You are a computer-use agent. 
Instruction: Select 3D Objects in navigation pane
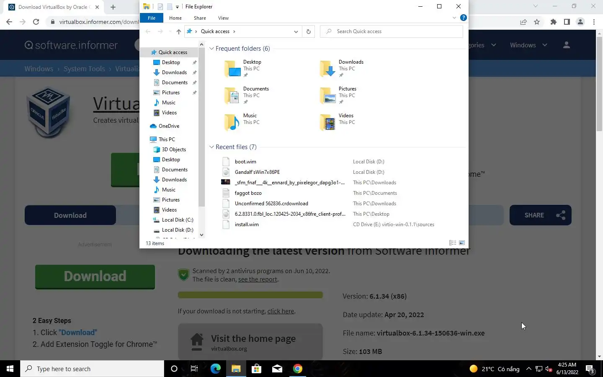click(x=174, y=150)
